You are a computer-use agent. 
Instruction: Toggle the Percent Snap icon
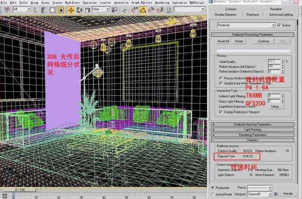[x=151, y=9]
